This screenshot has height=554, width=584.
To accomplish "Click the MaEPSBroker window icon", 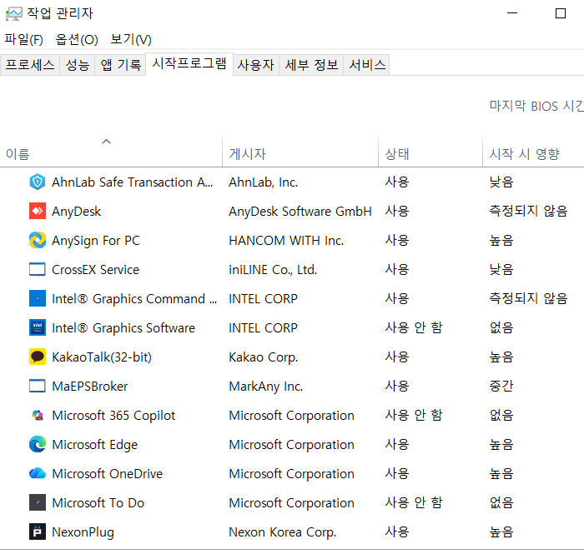I will (x=38, y=386).
